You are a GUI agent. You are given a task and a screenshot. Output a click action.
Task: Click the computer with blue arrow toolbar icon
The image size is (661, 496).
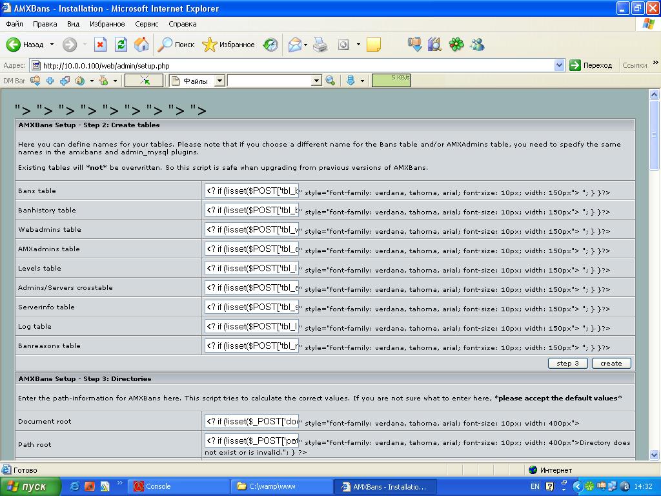point(414,45)
